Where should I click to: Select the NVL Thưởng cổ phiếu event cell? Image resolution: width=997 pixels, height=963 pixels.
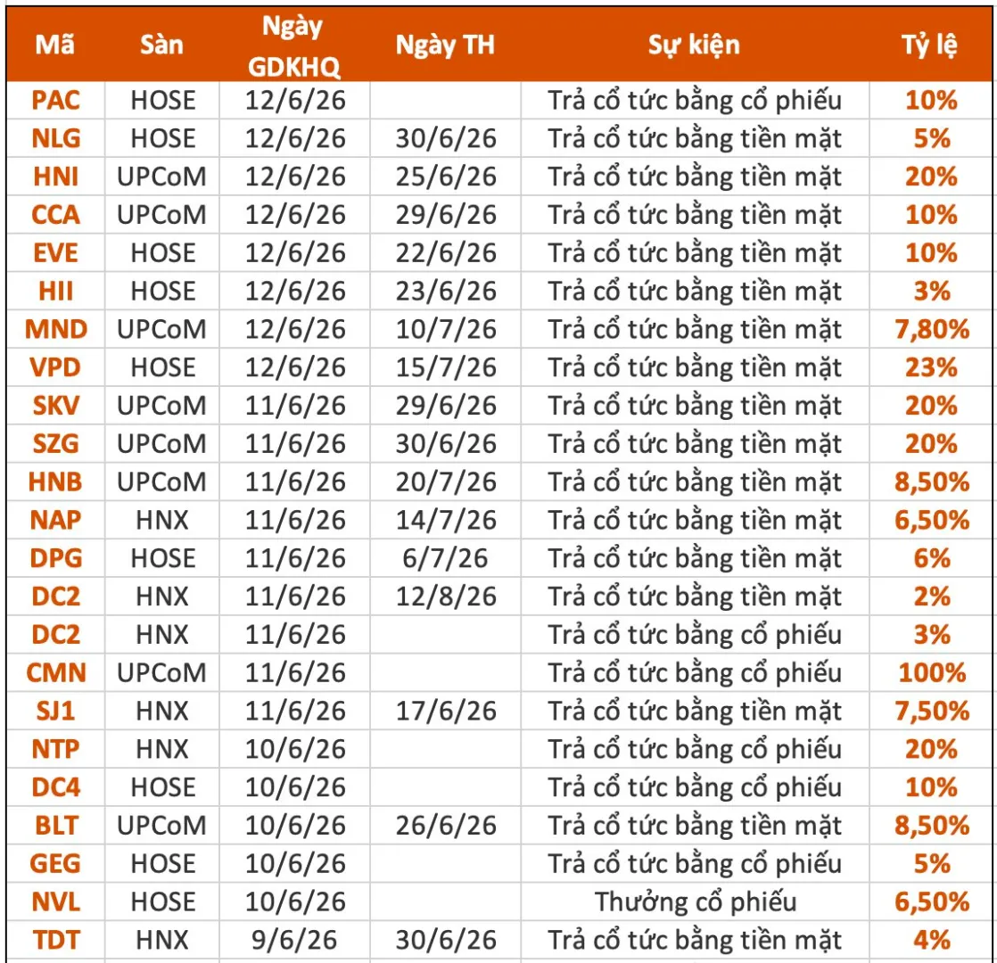pos(695,901)
